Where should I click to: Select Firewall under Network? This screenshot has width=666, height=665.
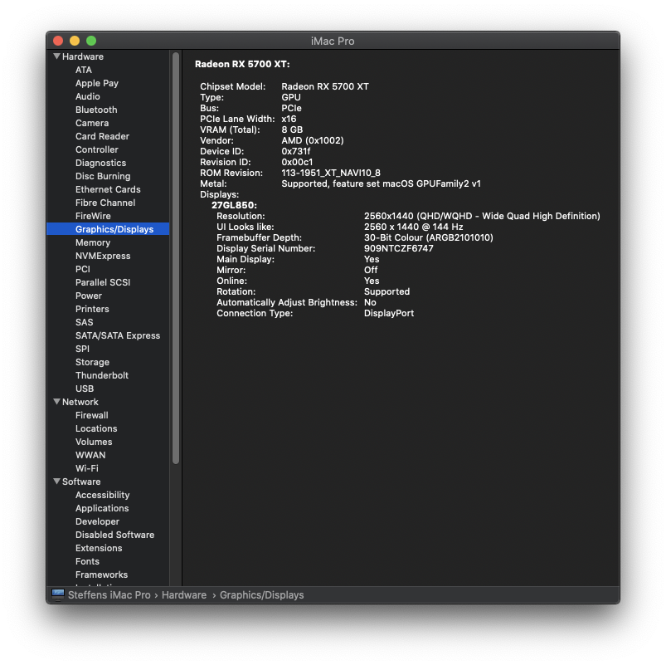tap(92, 415)
